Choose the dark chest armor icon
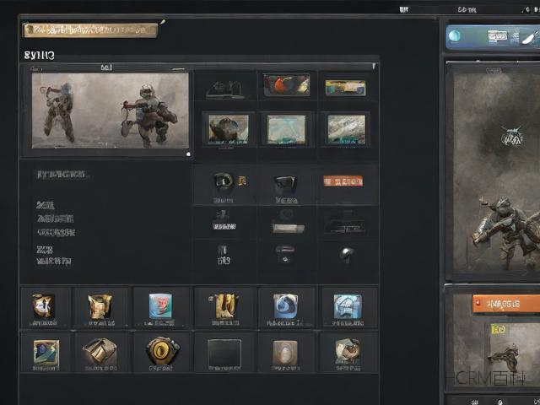This screenshot has height=405, width=540. click(285, 184)
